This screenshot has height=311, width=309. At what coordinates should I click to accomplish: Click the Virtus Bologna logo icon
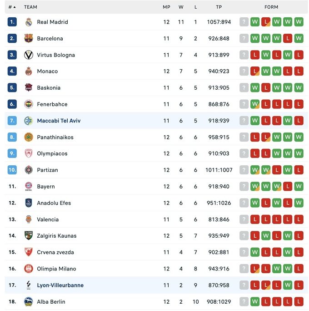tap(29, 55)
